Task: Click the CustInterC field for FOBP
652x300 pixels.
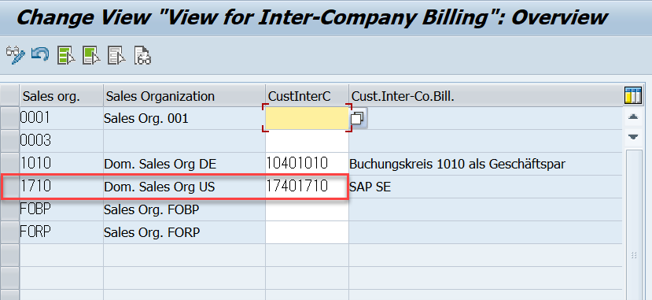Action: click(x=308, y=209)
